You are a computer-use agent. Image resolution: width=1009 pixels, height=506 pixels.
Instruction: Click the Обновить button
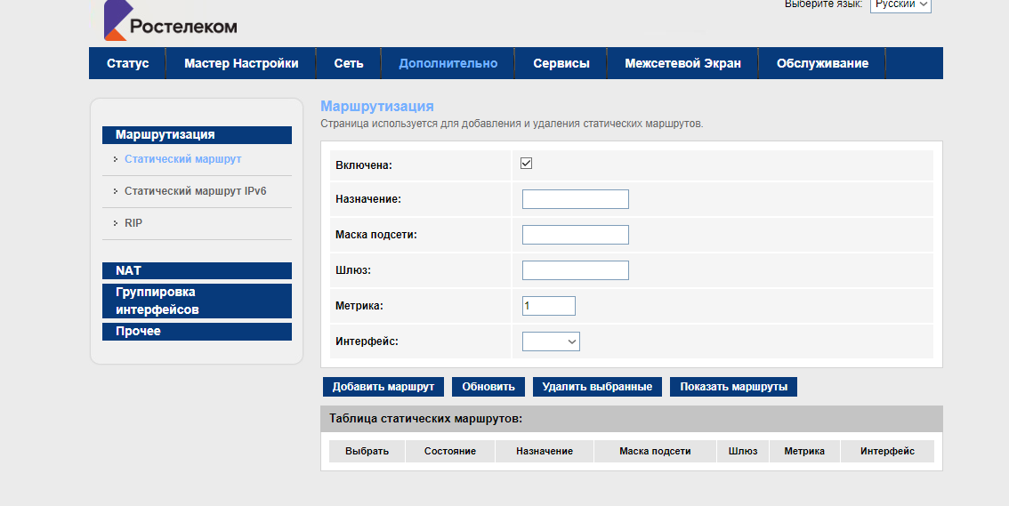click(x=488, y=387)
